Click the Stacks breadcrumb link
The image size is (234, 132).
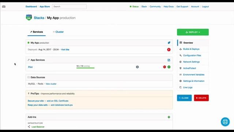pyautogui.click(x=39, y=18)
